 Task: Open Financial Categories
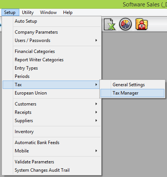point(52,51)
